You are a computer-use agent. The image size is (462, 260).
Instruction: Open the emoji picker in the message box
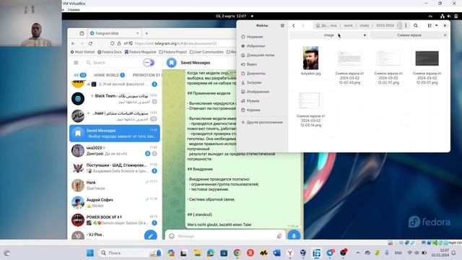(x=172, y=236)
